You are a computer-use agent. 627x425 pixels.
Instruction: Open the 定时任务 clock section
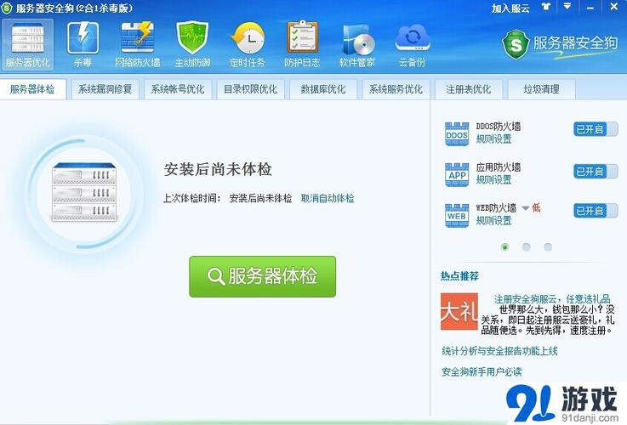(x=248, y=45)
